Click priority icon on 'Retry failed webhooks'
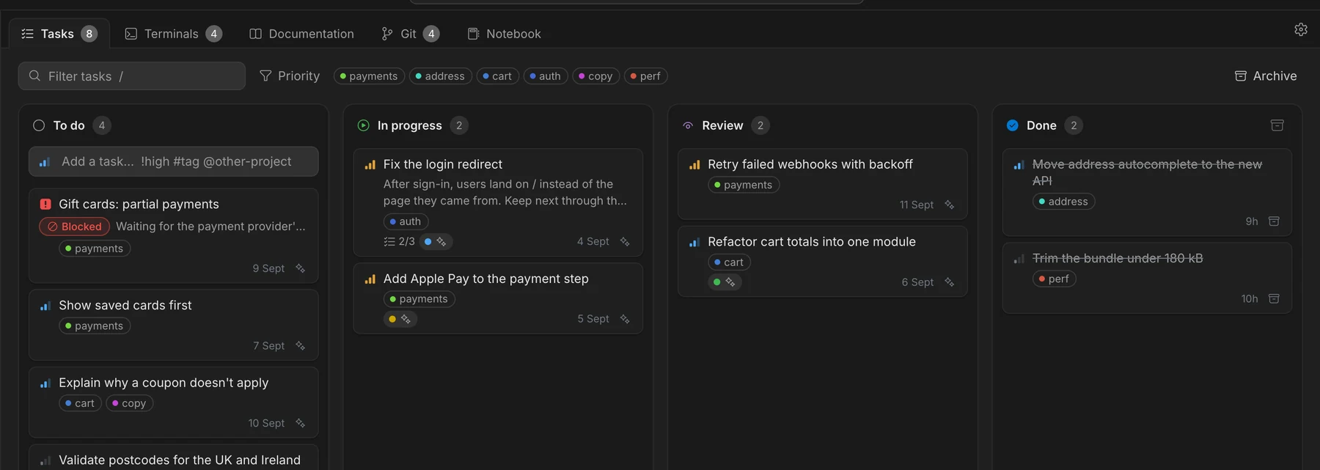Screen dimensions: 1320x470 pos(694,165)
